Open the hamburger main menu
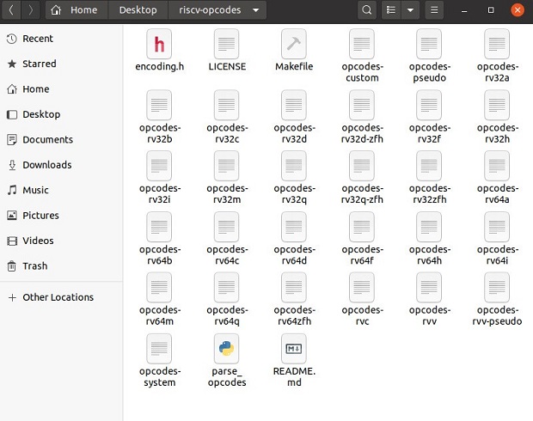The image size is (533, 421). [435, 10]
